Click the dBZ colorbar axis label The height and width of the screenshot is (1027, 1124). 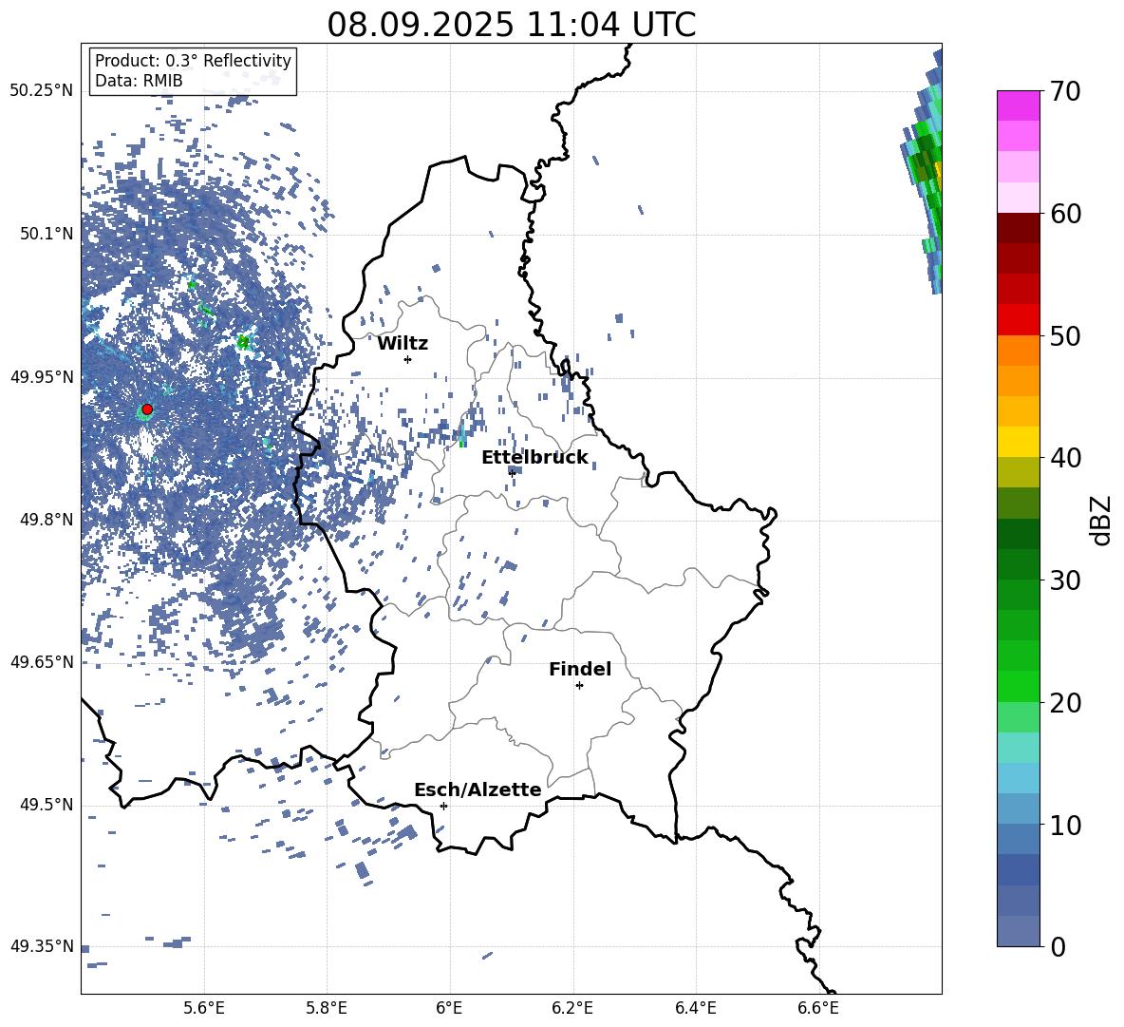tap(1102, 520)
